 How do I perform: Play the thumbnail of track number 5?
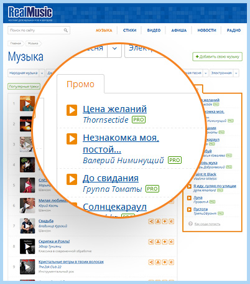coord(27,185)
